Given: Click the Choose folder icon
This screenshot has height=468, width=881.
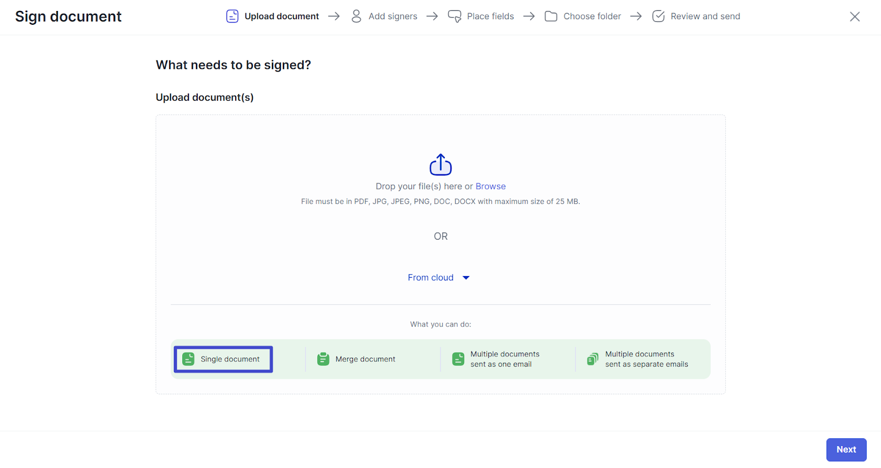Looking at the screenshot, I should (x=551, y=16).
